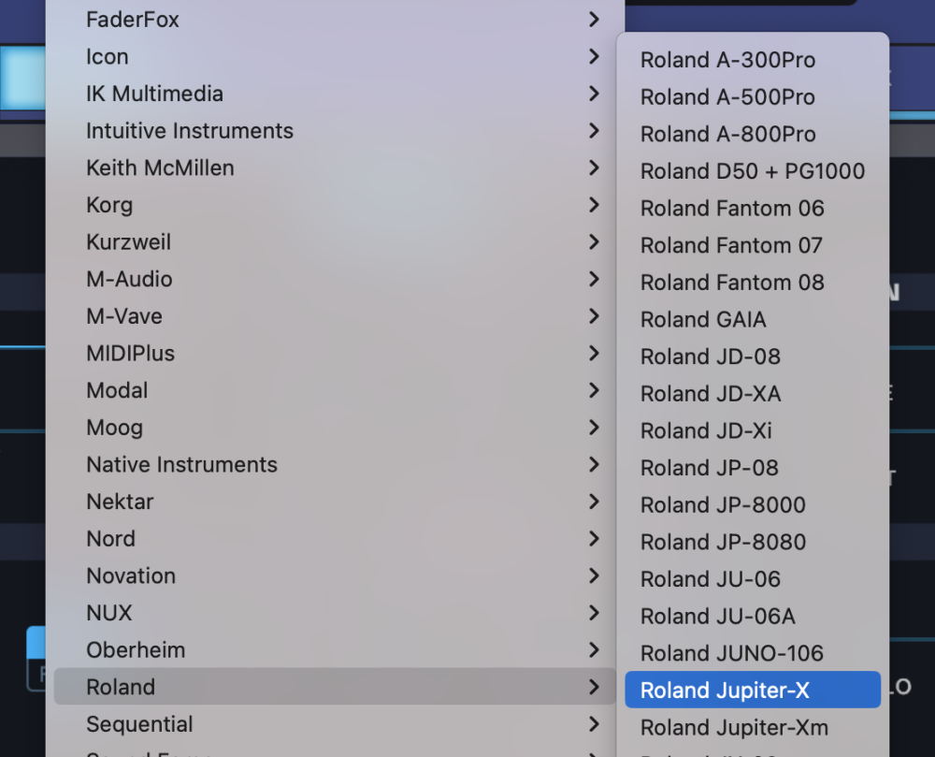Choose Roland A-500Pro controller

tap(753, 96)
